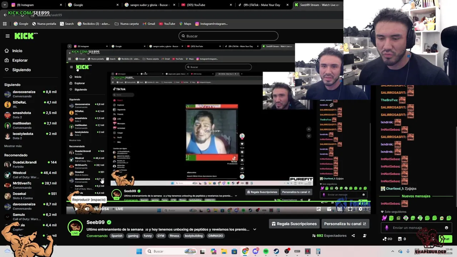Open the Gmail bookmark
Screen dimensions: 457x257
click(x=149, y=24)
